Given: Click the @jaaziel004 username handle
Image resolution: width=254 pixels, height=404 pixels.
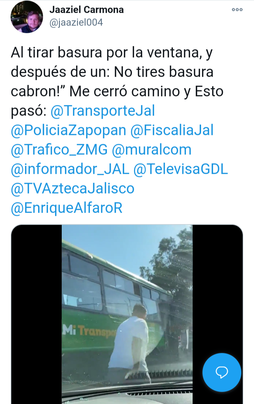Looking at the screenshot, I should pos(76,22).
